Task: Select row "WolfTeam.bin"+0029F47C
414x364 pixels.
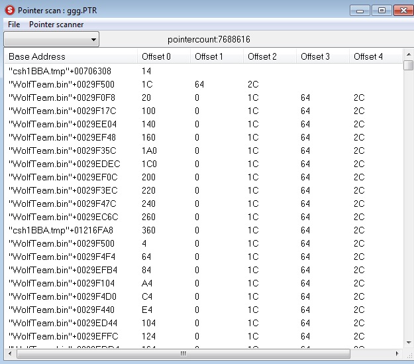Action: click(x=203, y=204)
